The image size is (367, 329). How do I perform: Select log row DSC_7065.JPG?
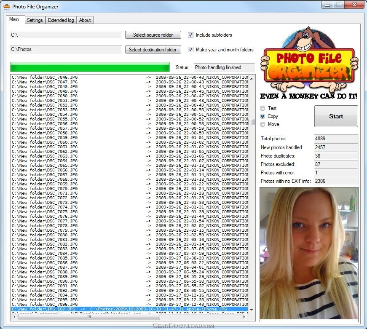(x=129, y=165)
